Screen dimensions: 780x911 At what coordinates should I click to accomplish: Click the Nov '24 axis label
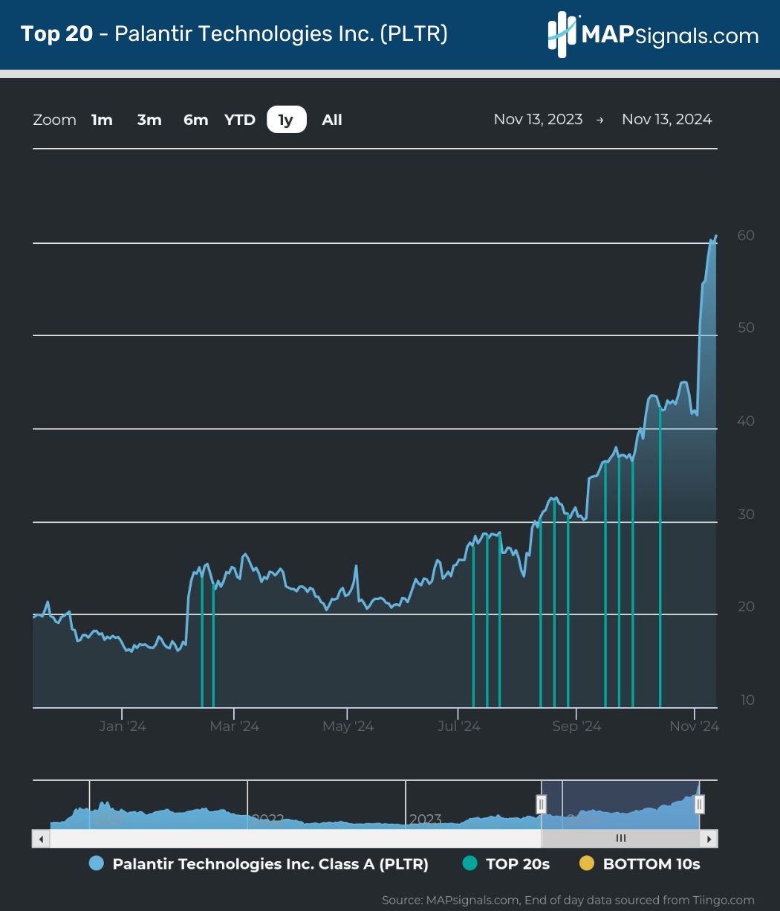click(x=695, y=727)
